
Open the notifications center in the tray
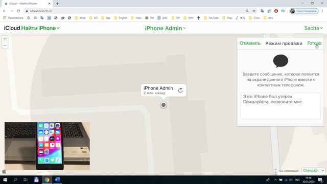click(320, 179)
